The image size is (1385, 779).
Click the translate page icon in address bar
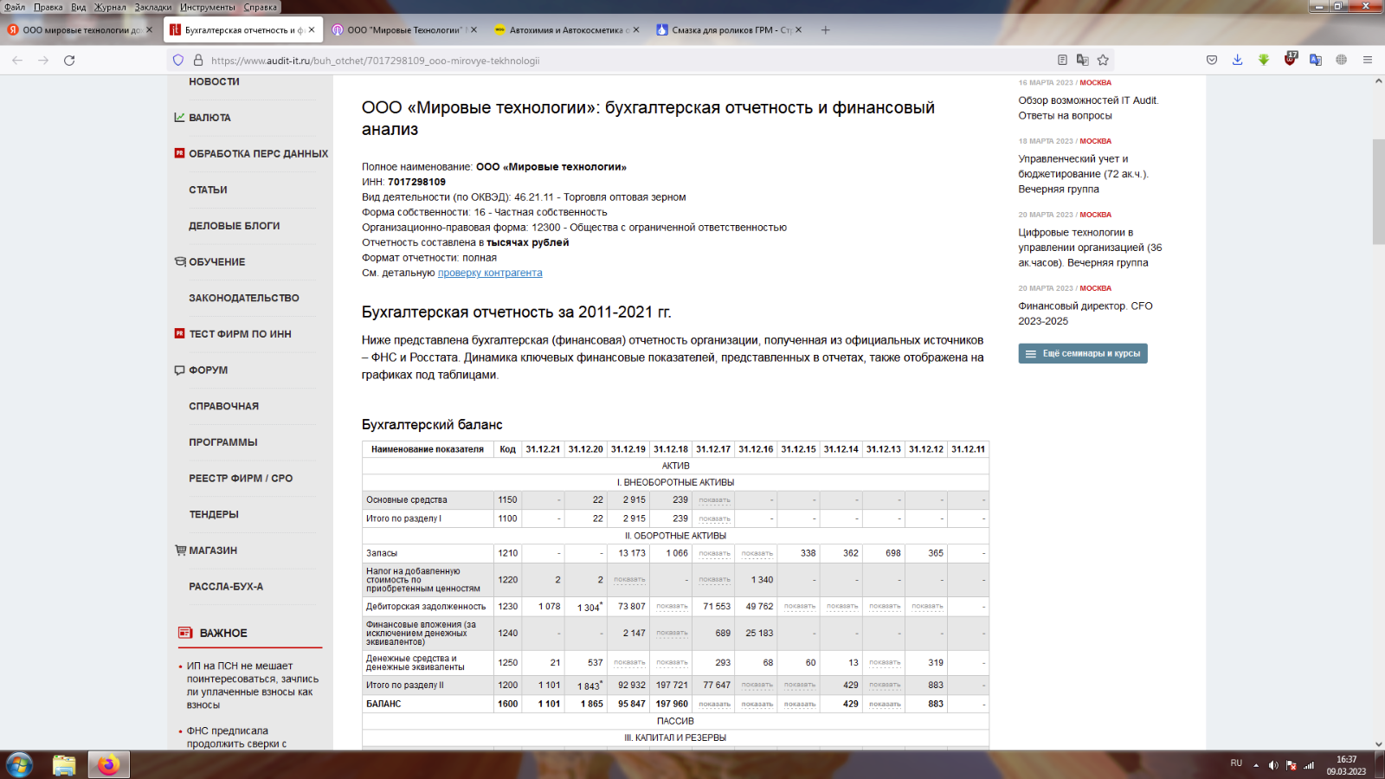(x=1082, y=60)
